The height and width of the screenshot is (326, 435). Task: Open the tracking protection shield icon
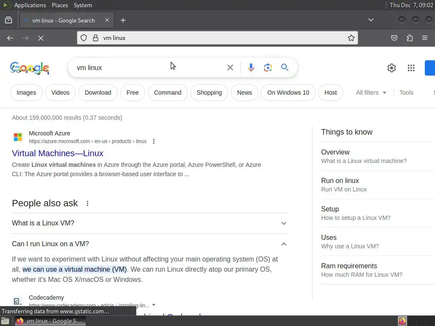tap(84, 38)
